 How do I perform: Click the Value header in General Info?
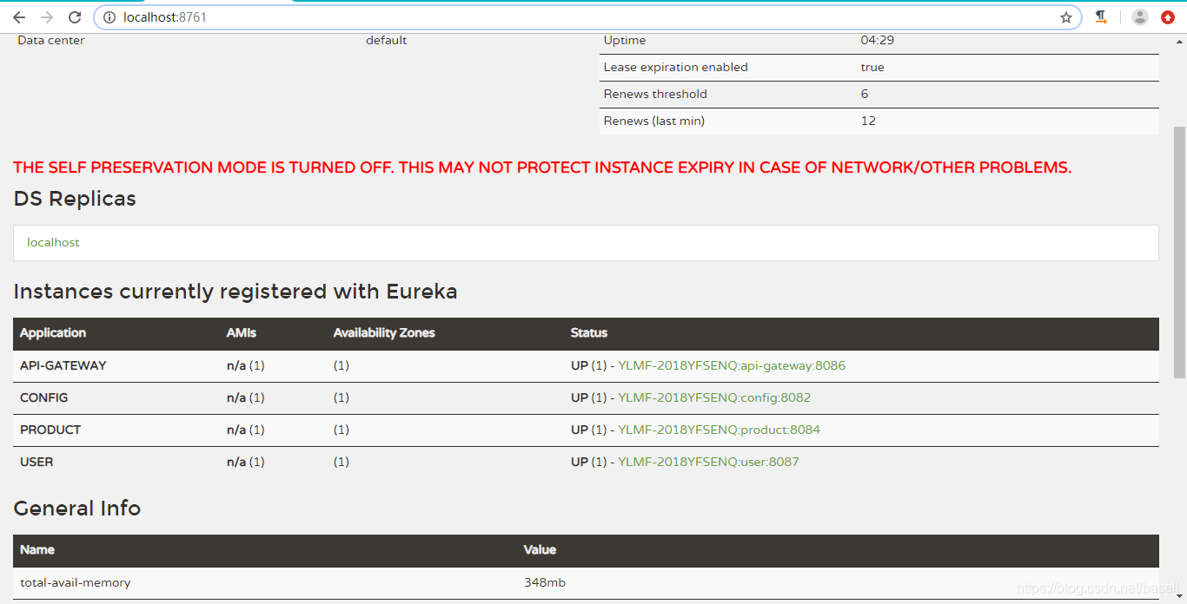pyautogui.click(x=540, y=549)
